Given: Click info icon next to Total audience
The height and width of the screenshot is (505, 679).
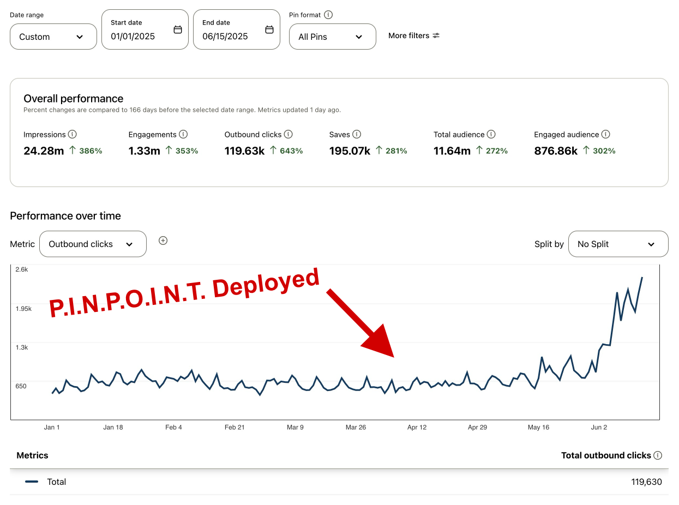Looking at the screenshot, I should 491,134.
